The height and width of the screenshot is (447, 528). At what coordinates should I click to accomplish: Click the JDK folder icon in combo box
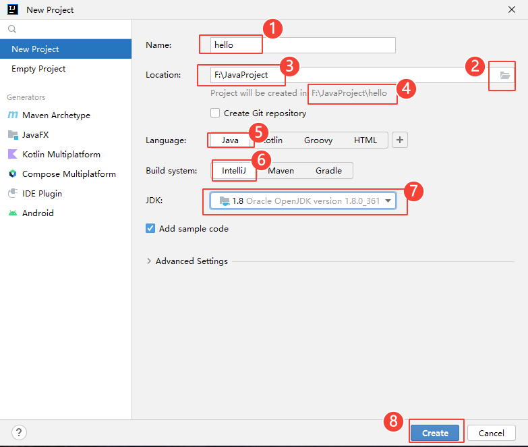(x=225, y=201)
